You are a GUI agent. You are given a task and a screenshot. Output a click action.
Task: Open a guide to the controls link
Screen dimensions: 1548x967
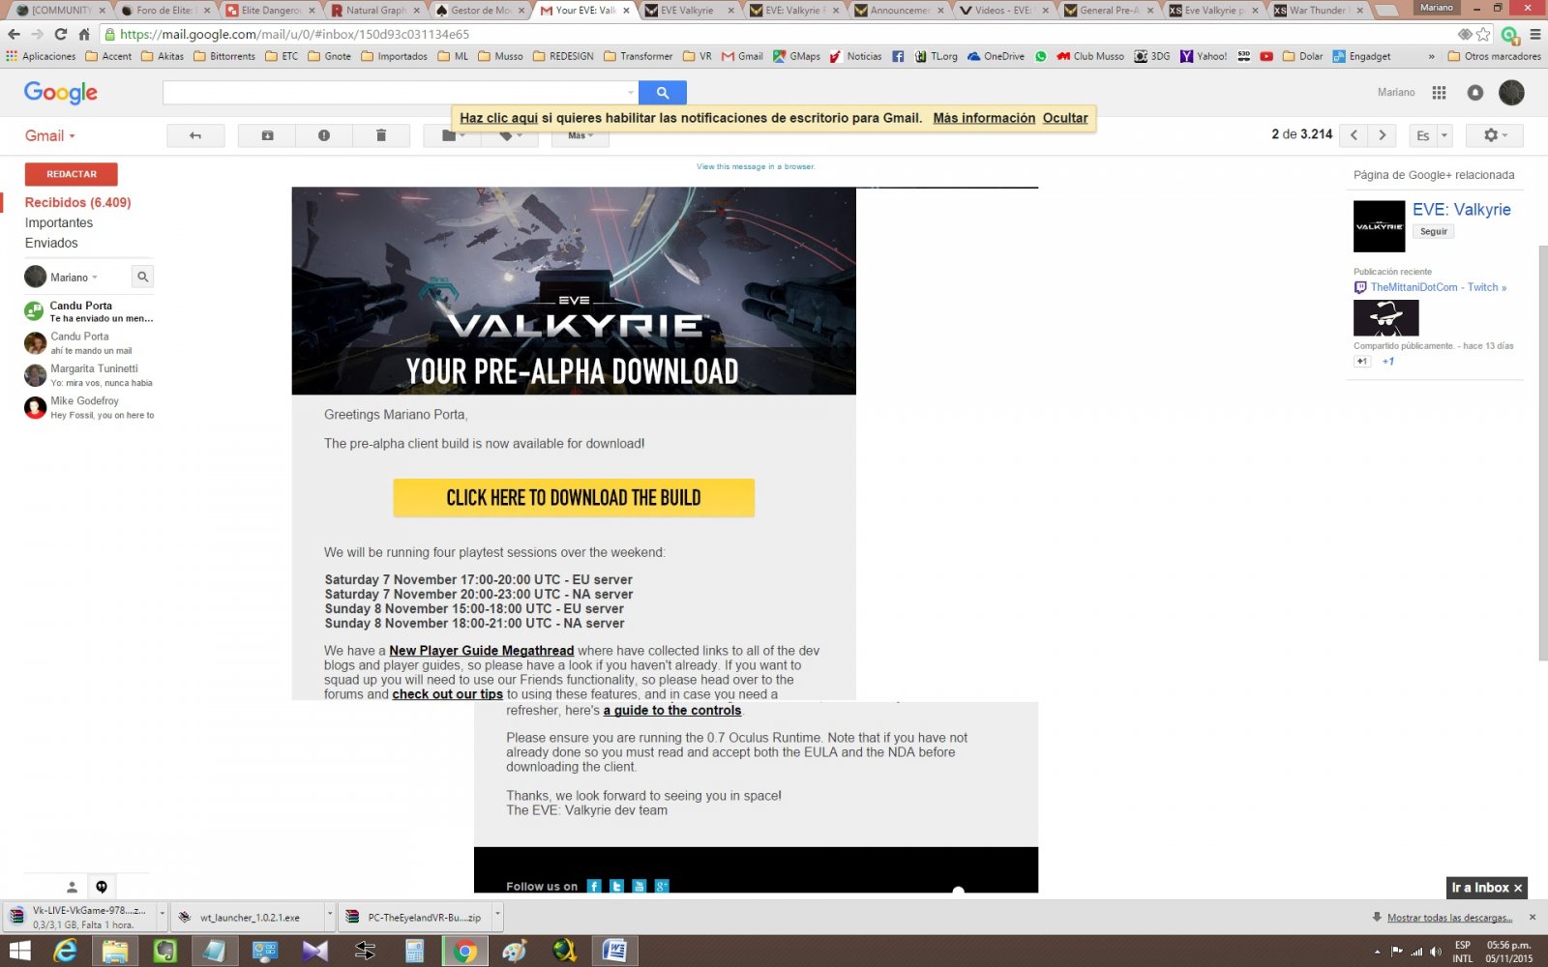(x=672, y=711)
